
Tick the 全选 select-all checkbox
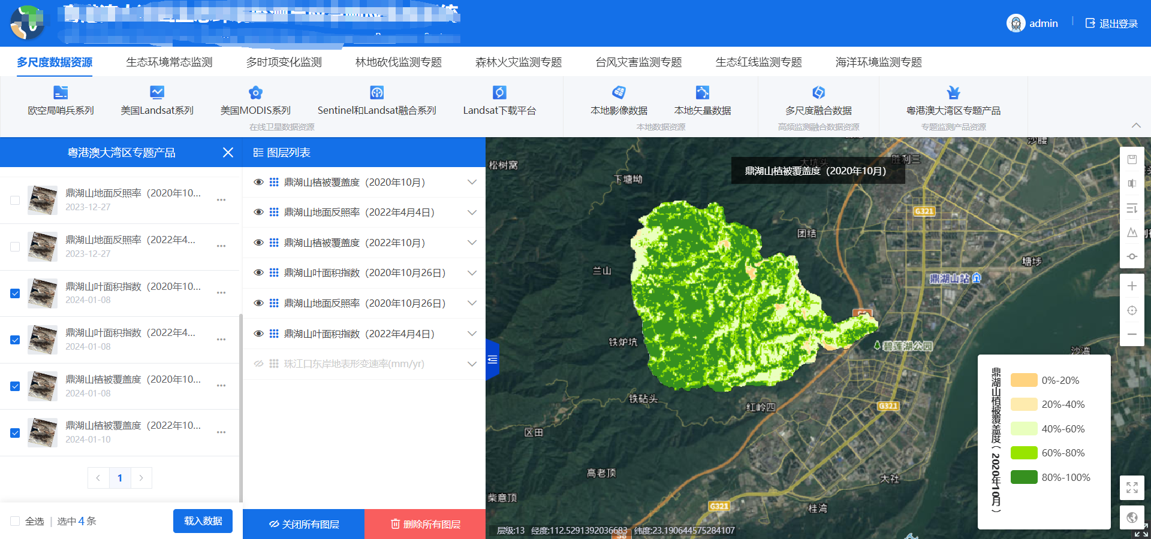click(x=15, y=521)
